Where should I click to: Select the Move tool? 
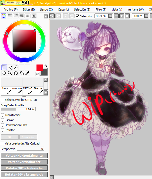4,73
